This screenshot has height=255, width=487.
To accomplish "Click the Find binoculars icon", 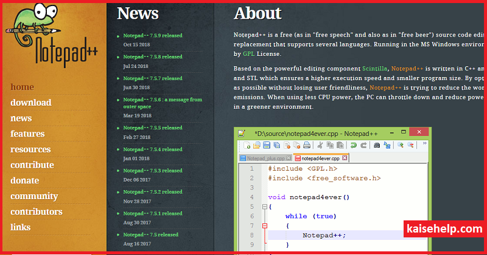I will 377,145.
